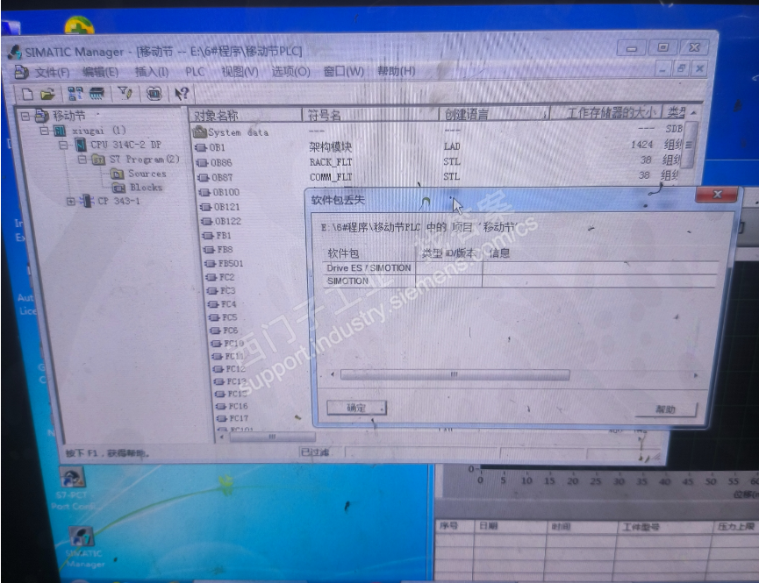Select the OB87 block icon
Viewport: 759px width, 583px height.
click(x=204, y=178)
